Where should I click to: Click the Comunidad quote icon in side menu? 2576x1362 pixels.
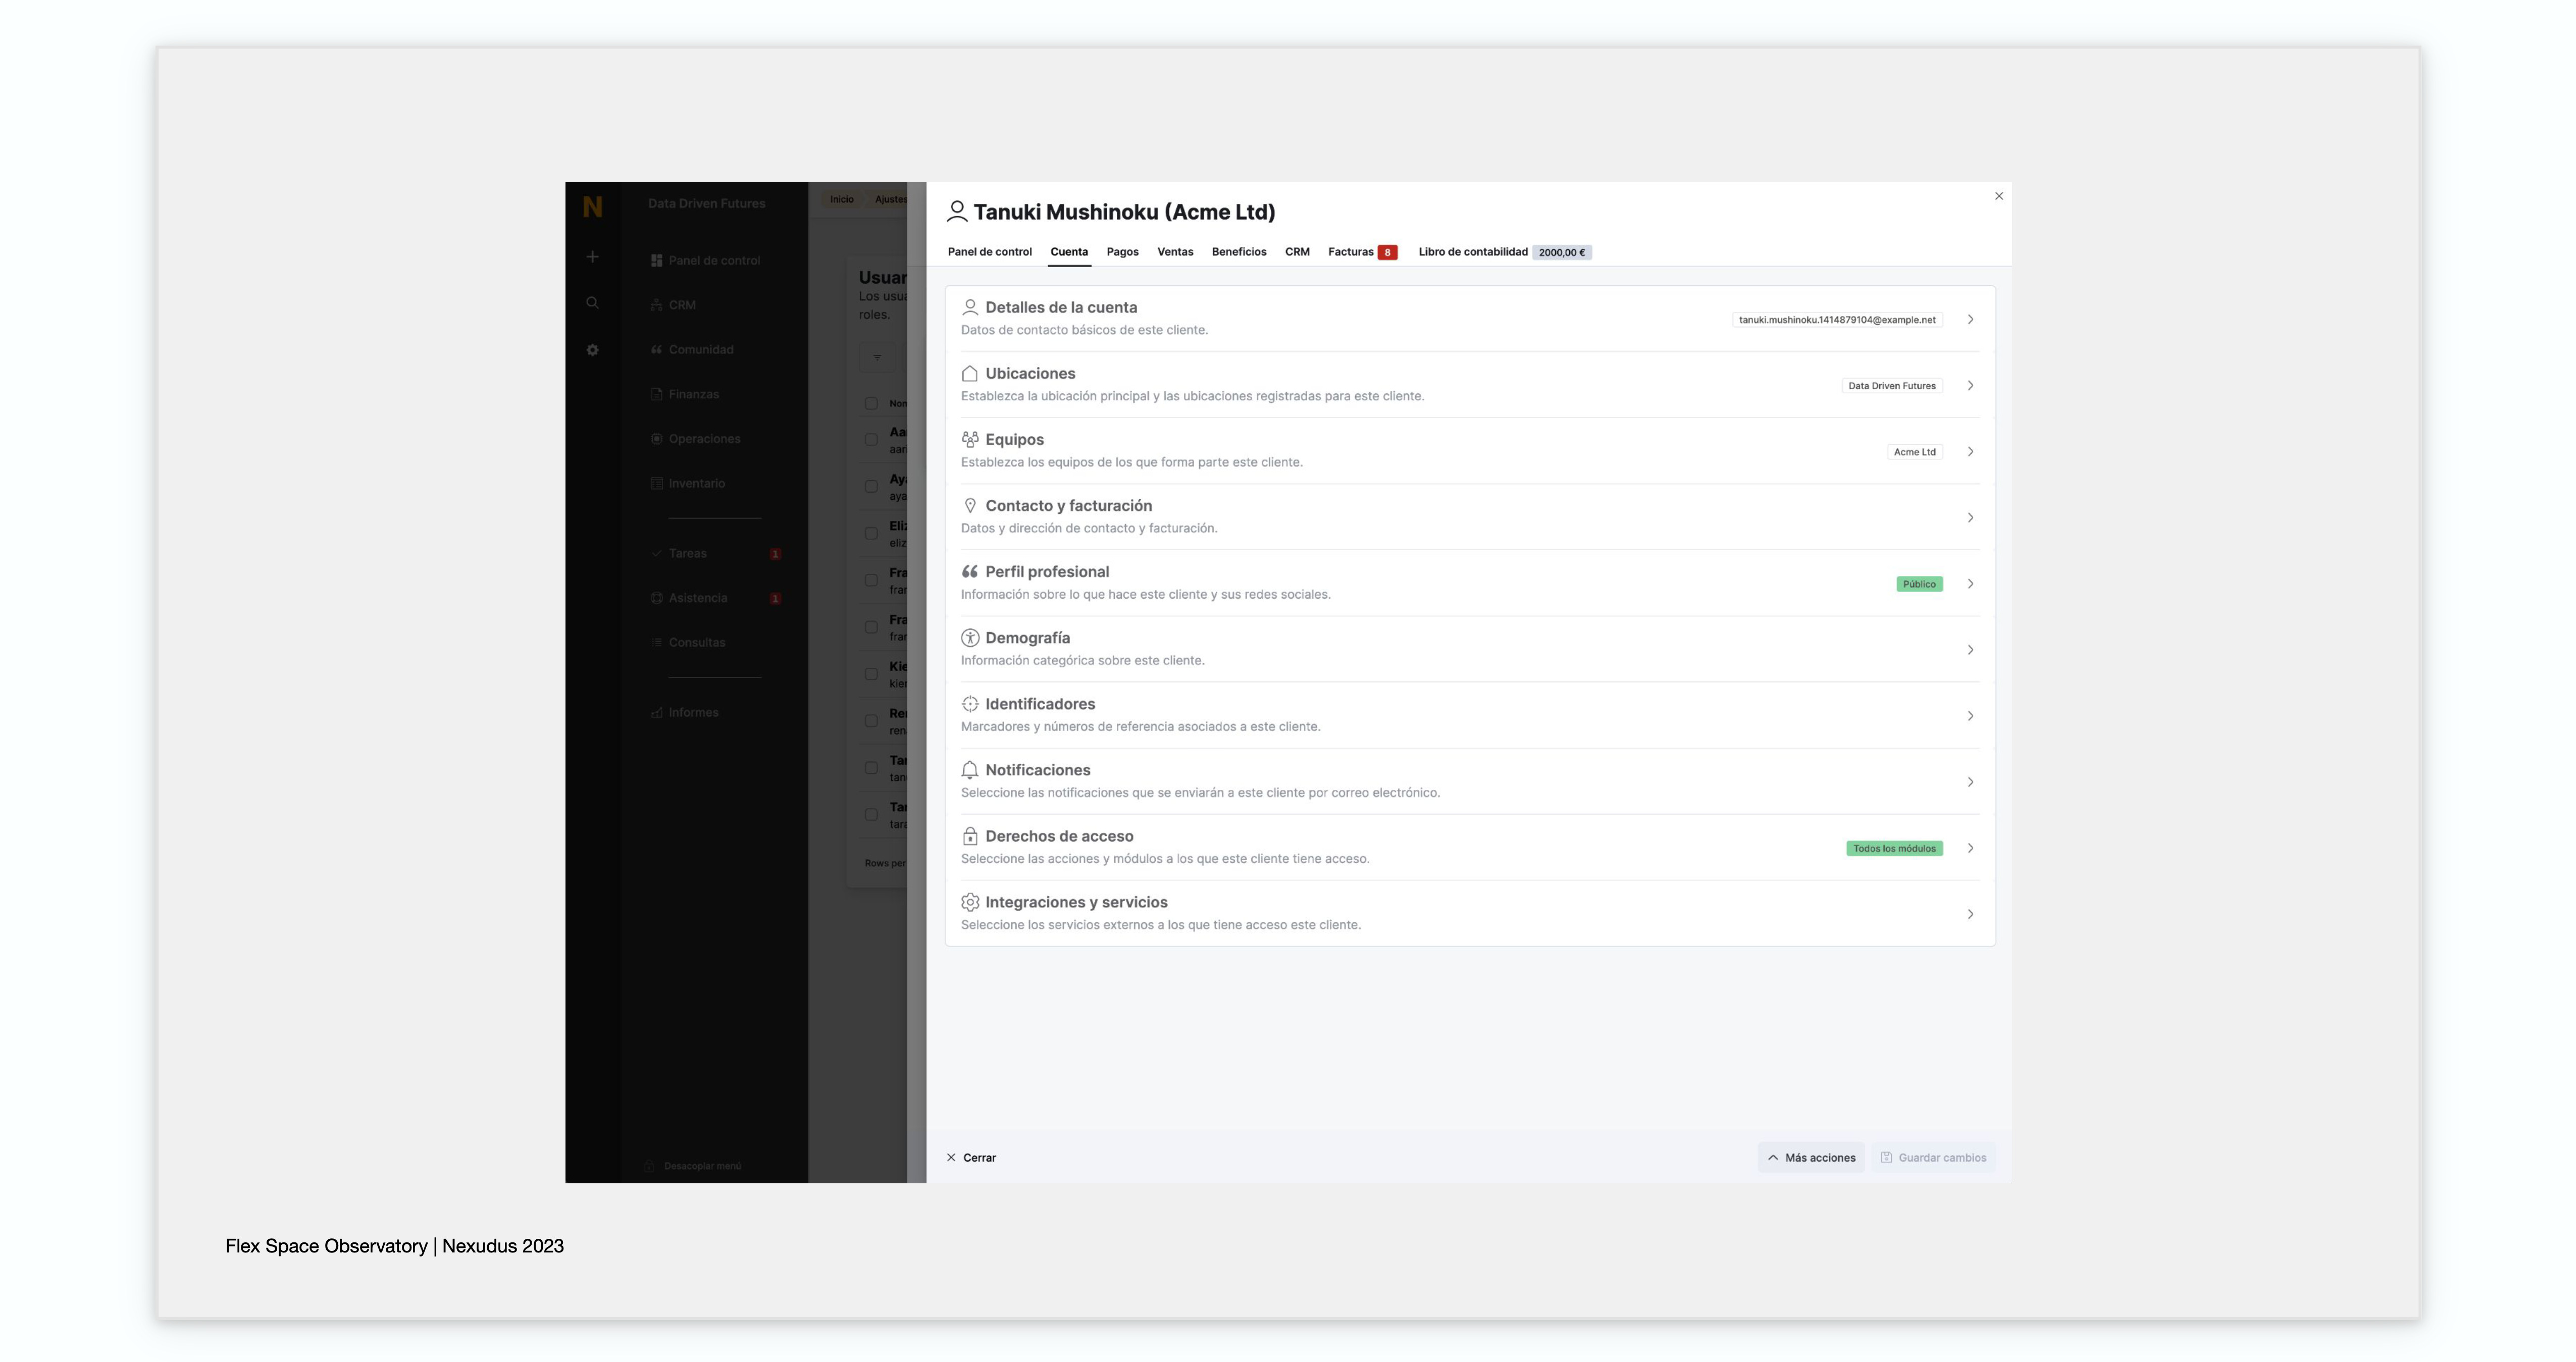click(656, 349)
